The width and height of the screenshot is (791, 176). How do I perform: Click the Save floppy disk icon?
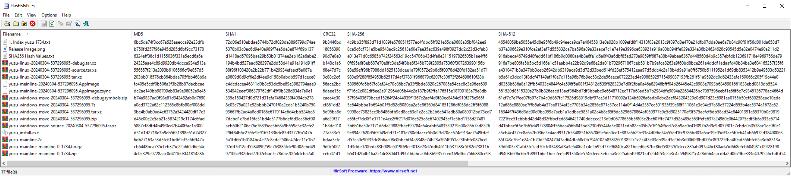pyautogui.click(x=44, y=24)
